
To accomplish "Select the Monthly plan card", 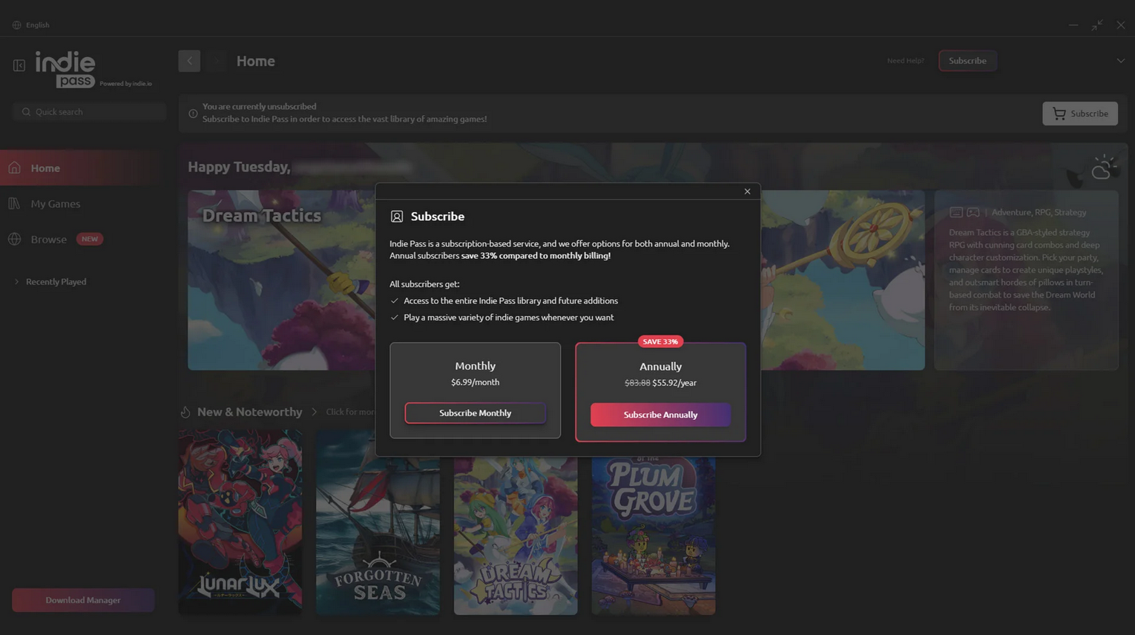I will click(476, 390).
